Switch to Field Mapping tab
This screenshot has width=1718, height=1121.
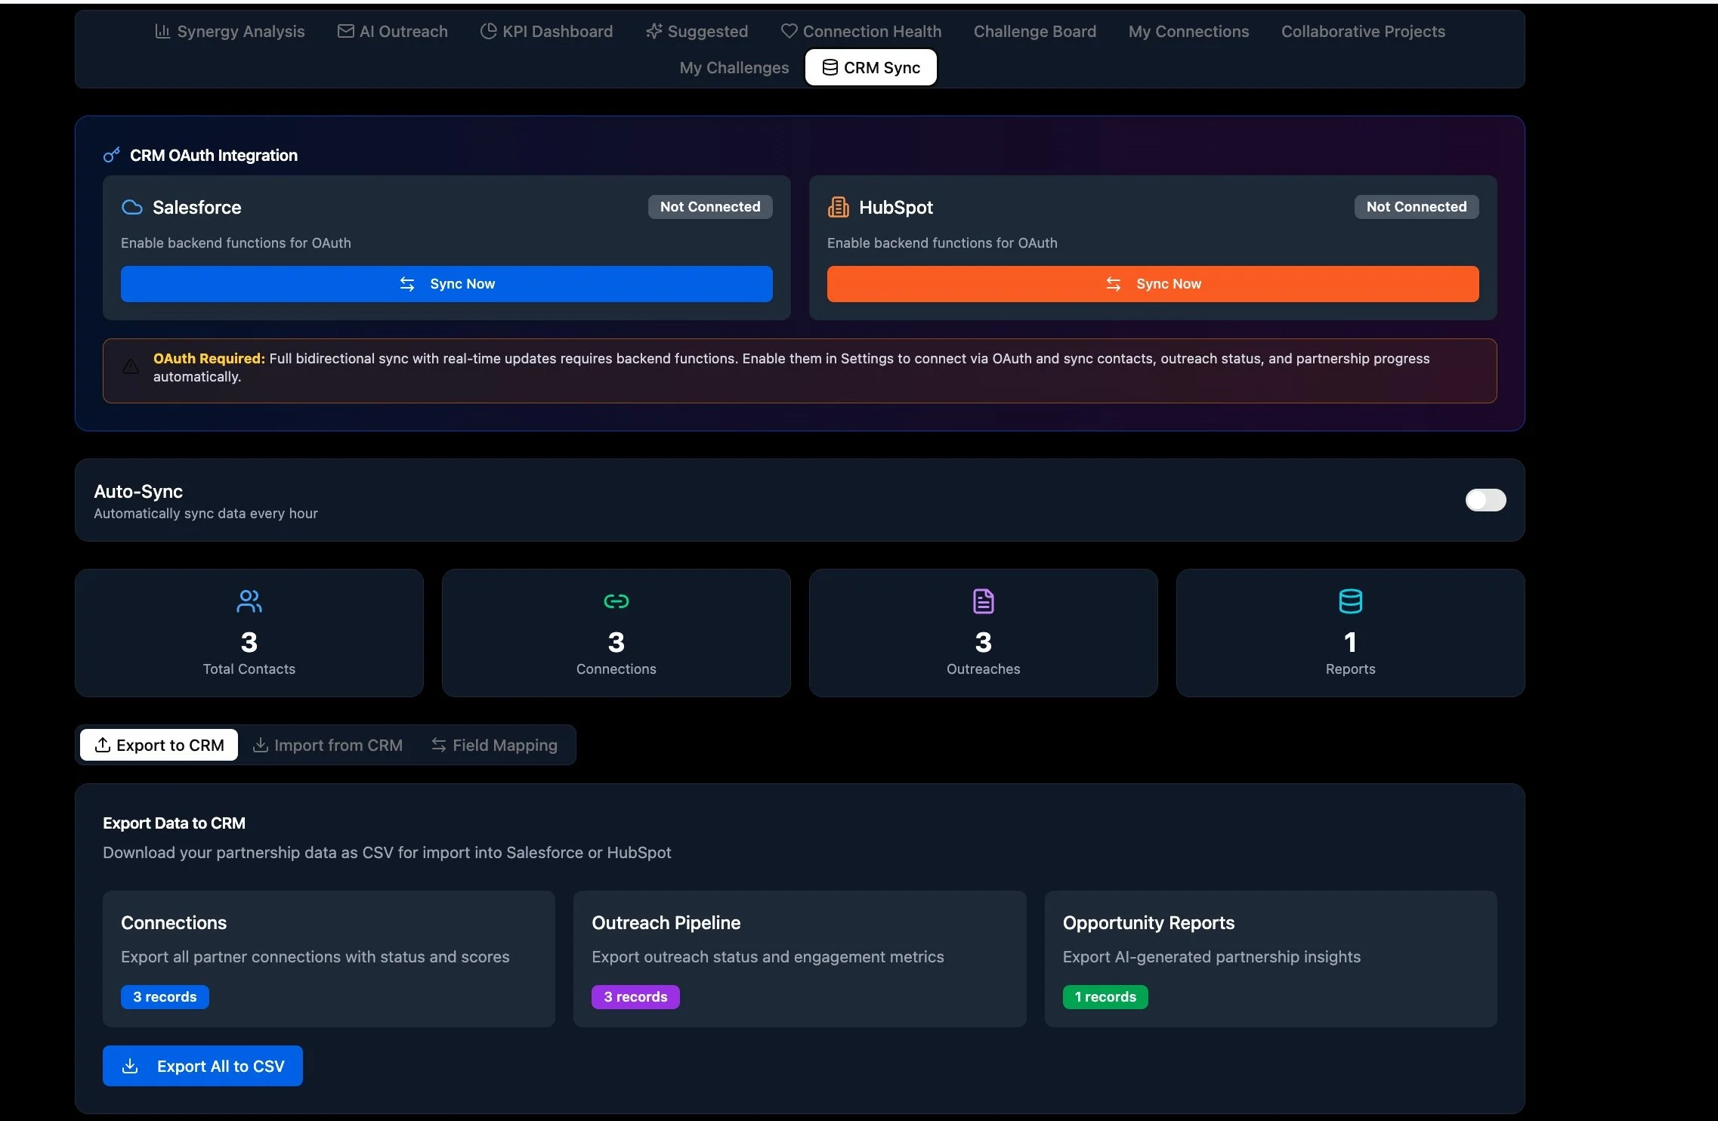494,746
